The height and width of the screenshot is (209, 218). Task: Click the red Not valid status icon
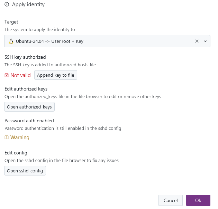(7, 75)
